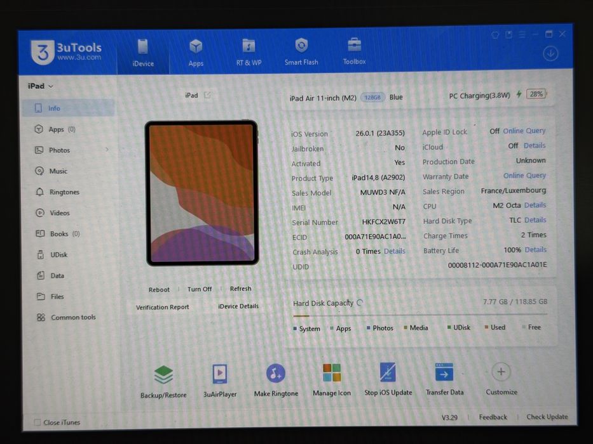
Task: Click the UDID value text
Action: pyautogui.click(x=497, y=264)
